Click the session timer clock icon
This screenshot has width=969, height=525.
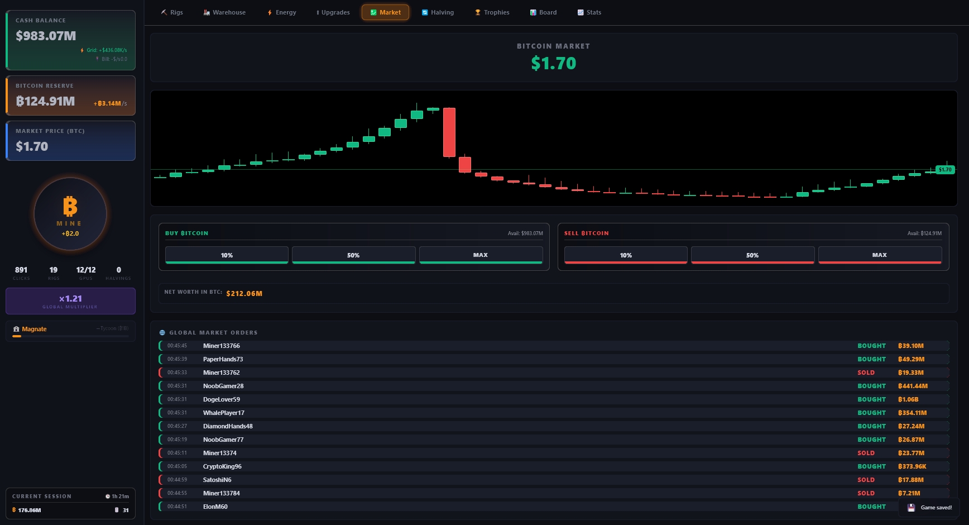click(108, 497)
